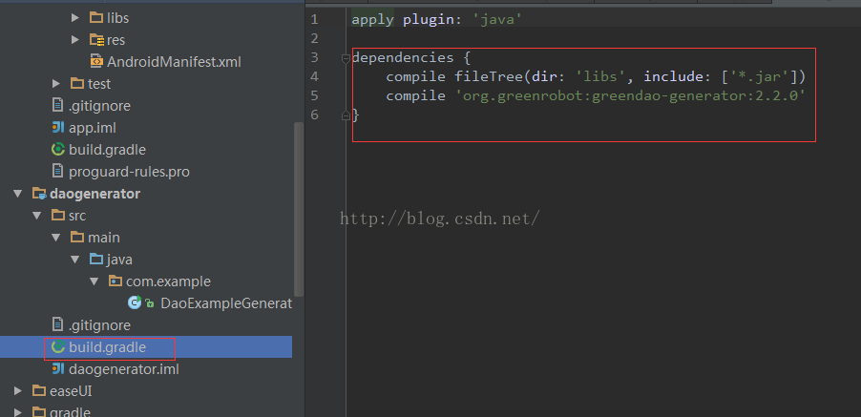Click the main folder icon
This screenshot has width=861, height=417.
(x=77, y=238)
